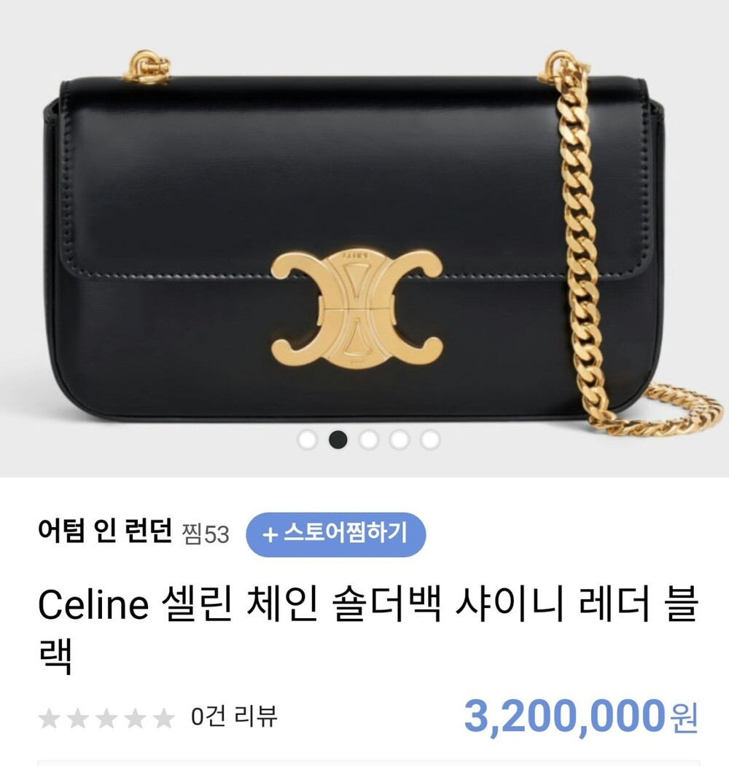Go to the fourth carousel image dot
The image size is (729, 766).
399,440
